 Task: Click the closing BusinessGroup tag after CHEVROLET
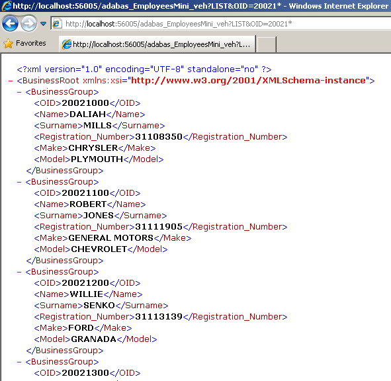65,261
